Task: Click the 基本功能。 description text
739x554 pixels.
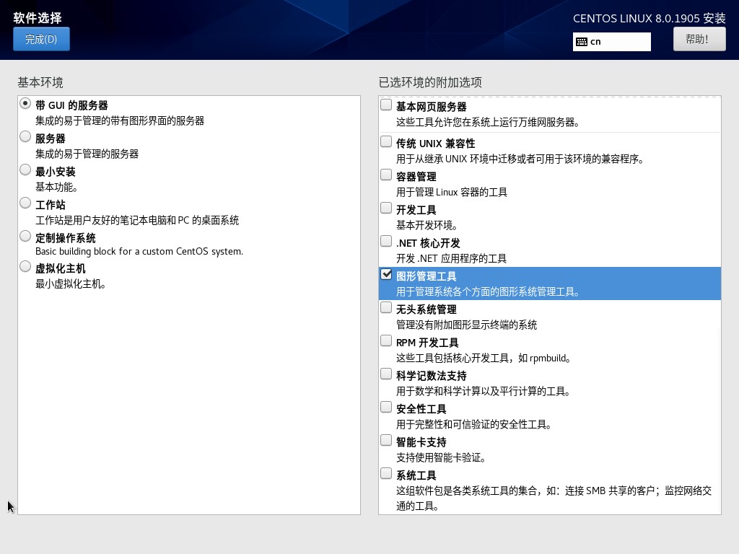Action: point(56,188)
